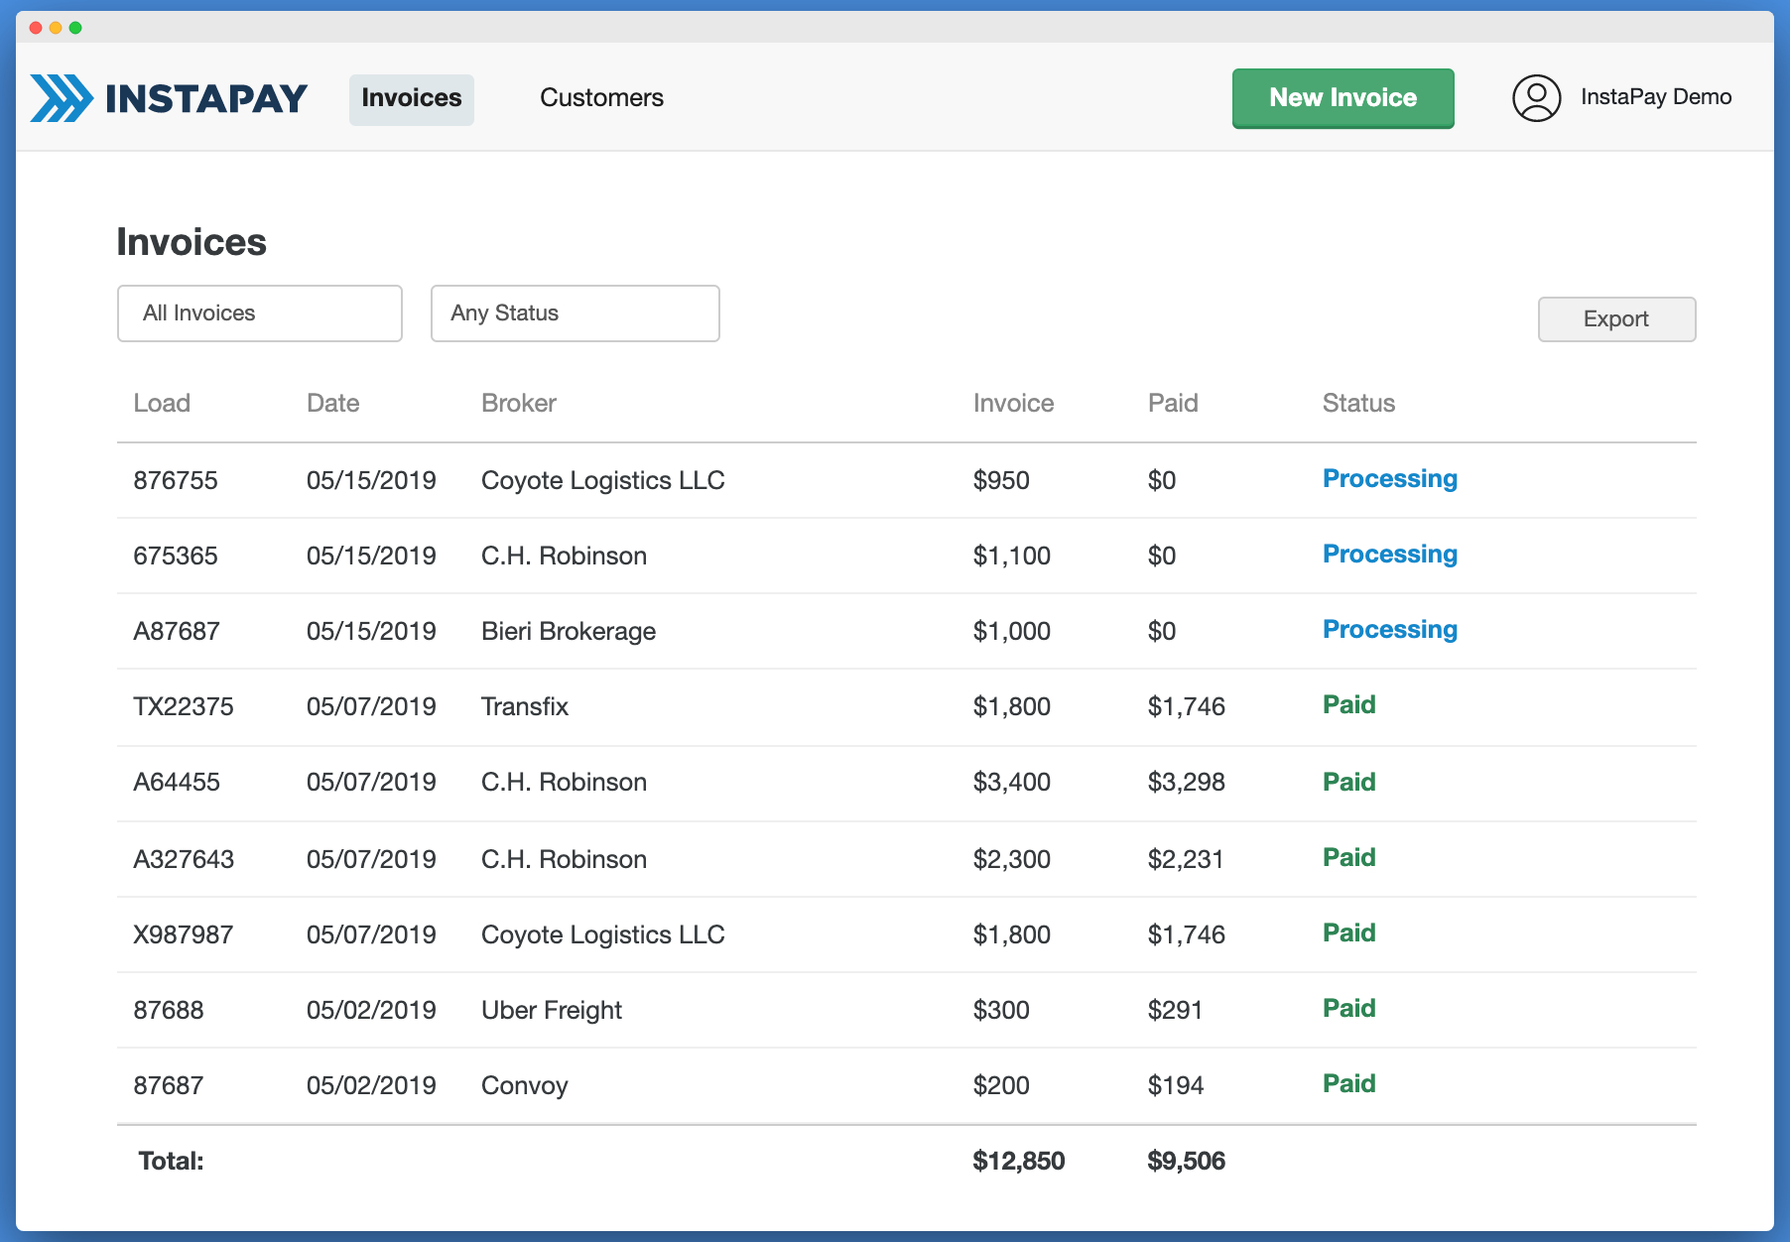Click Processing status for load 675365
The image size is (1790, 1242).
pos(1390,555)
